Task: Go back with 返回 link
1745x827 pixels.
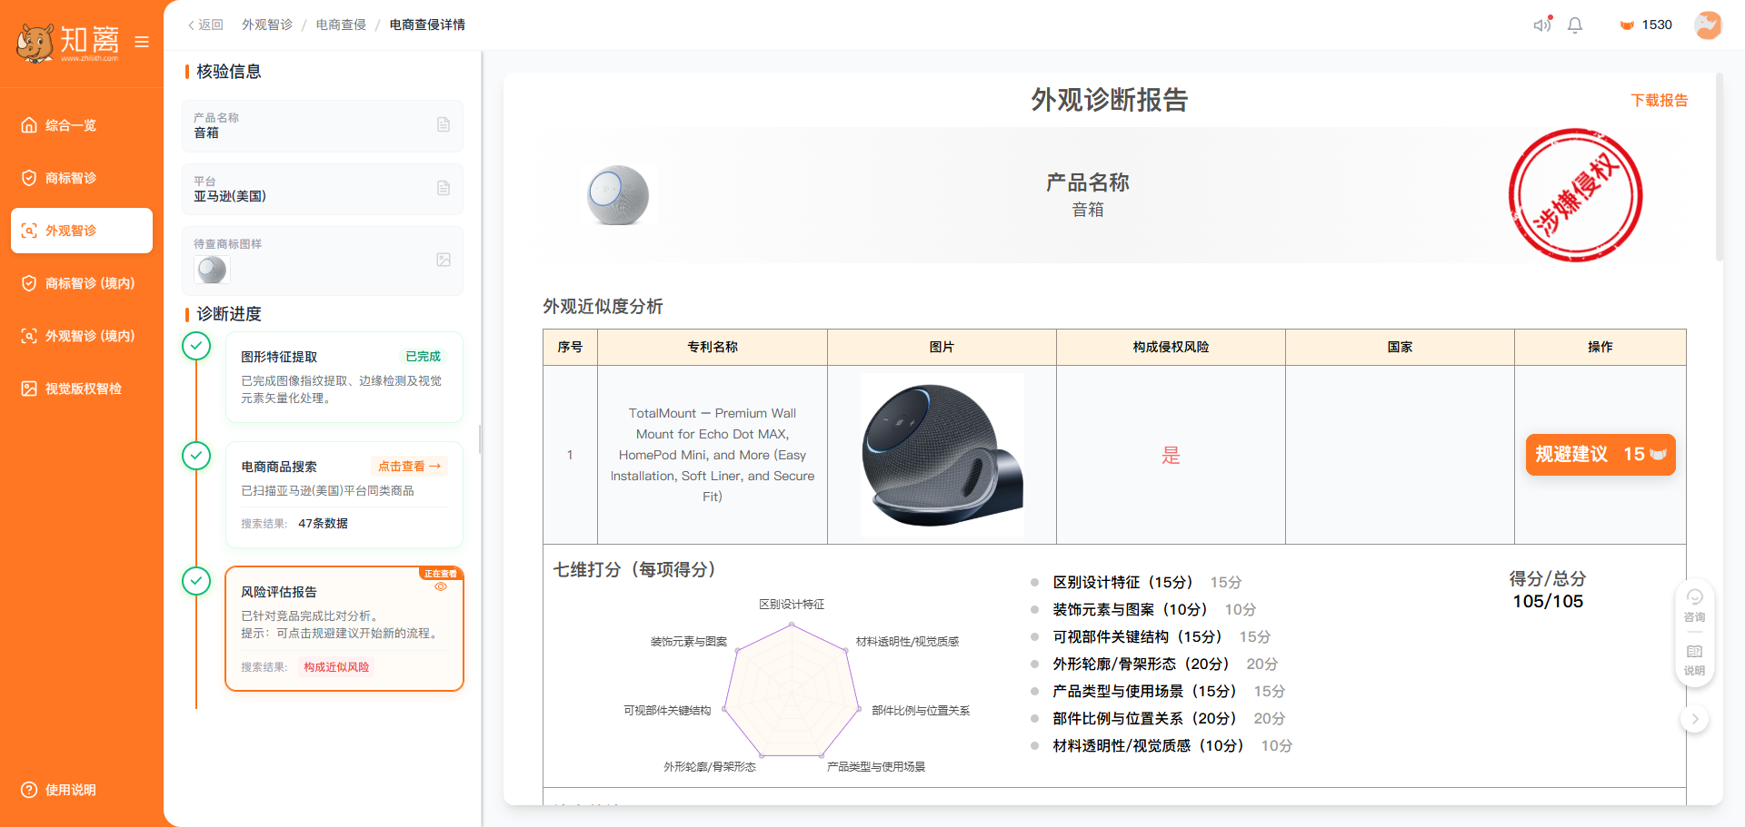Action: point(205,25)
